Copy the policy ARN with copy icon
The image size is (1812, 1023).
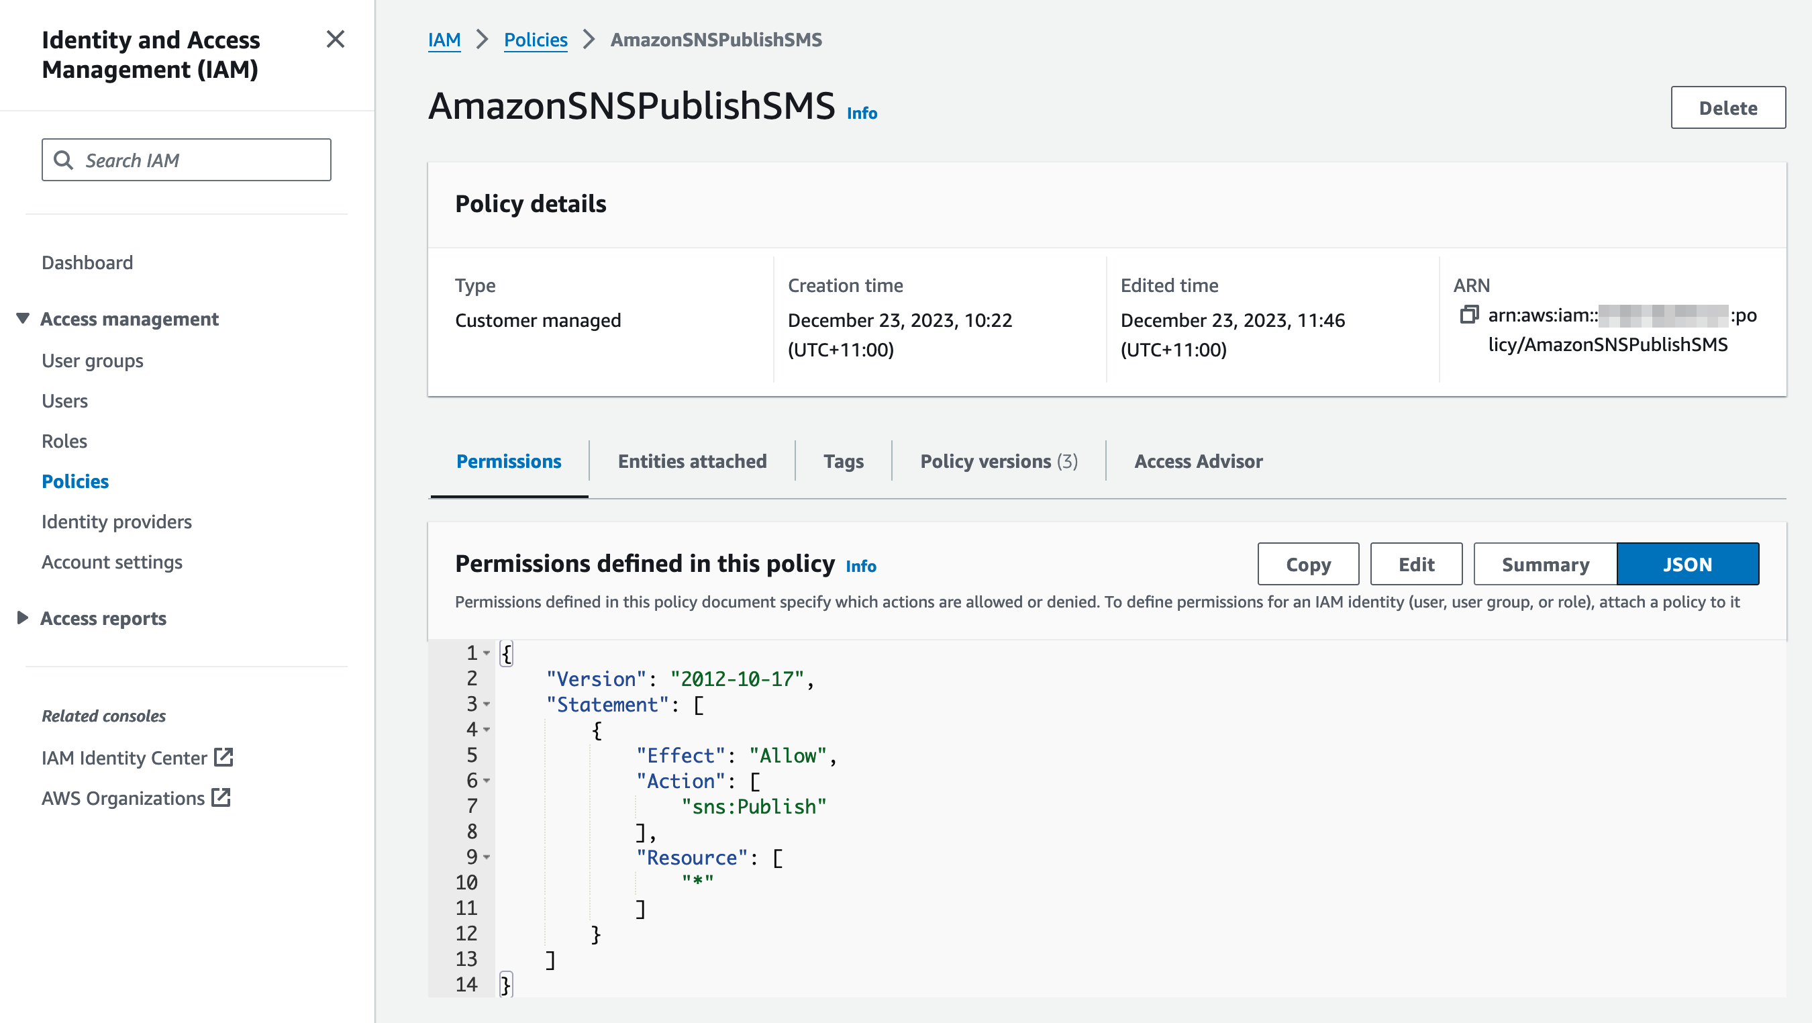click(x=1470, y=315)
